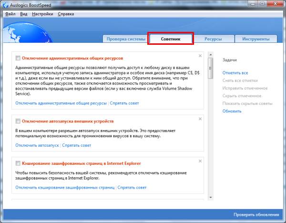Open the Файл menu
286x223 pixels.
pyautogui.click(x=10, y=14)
